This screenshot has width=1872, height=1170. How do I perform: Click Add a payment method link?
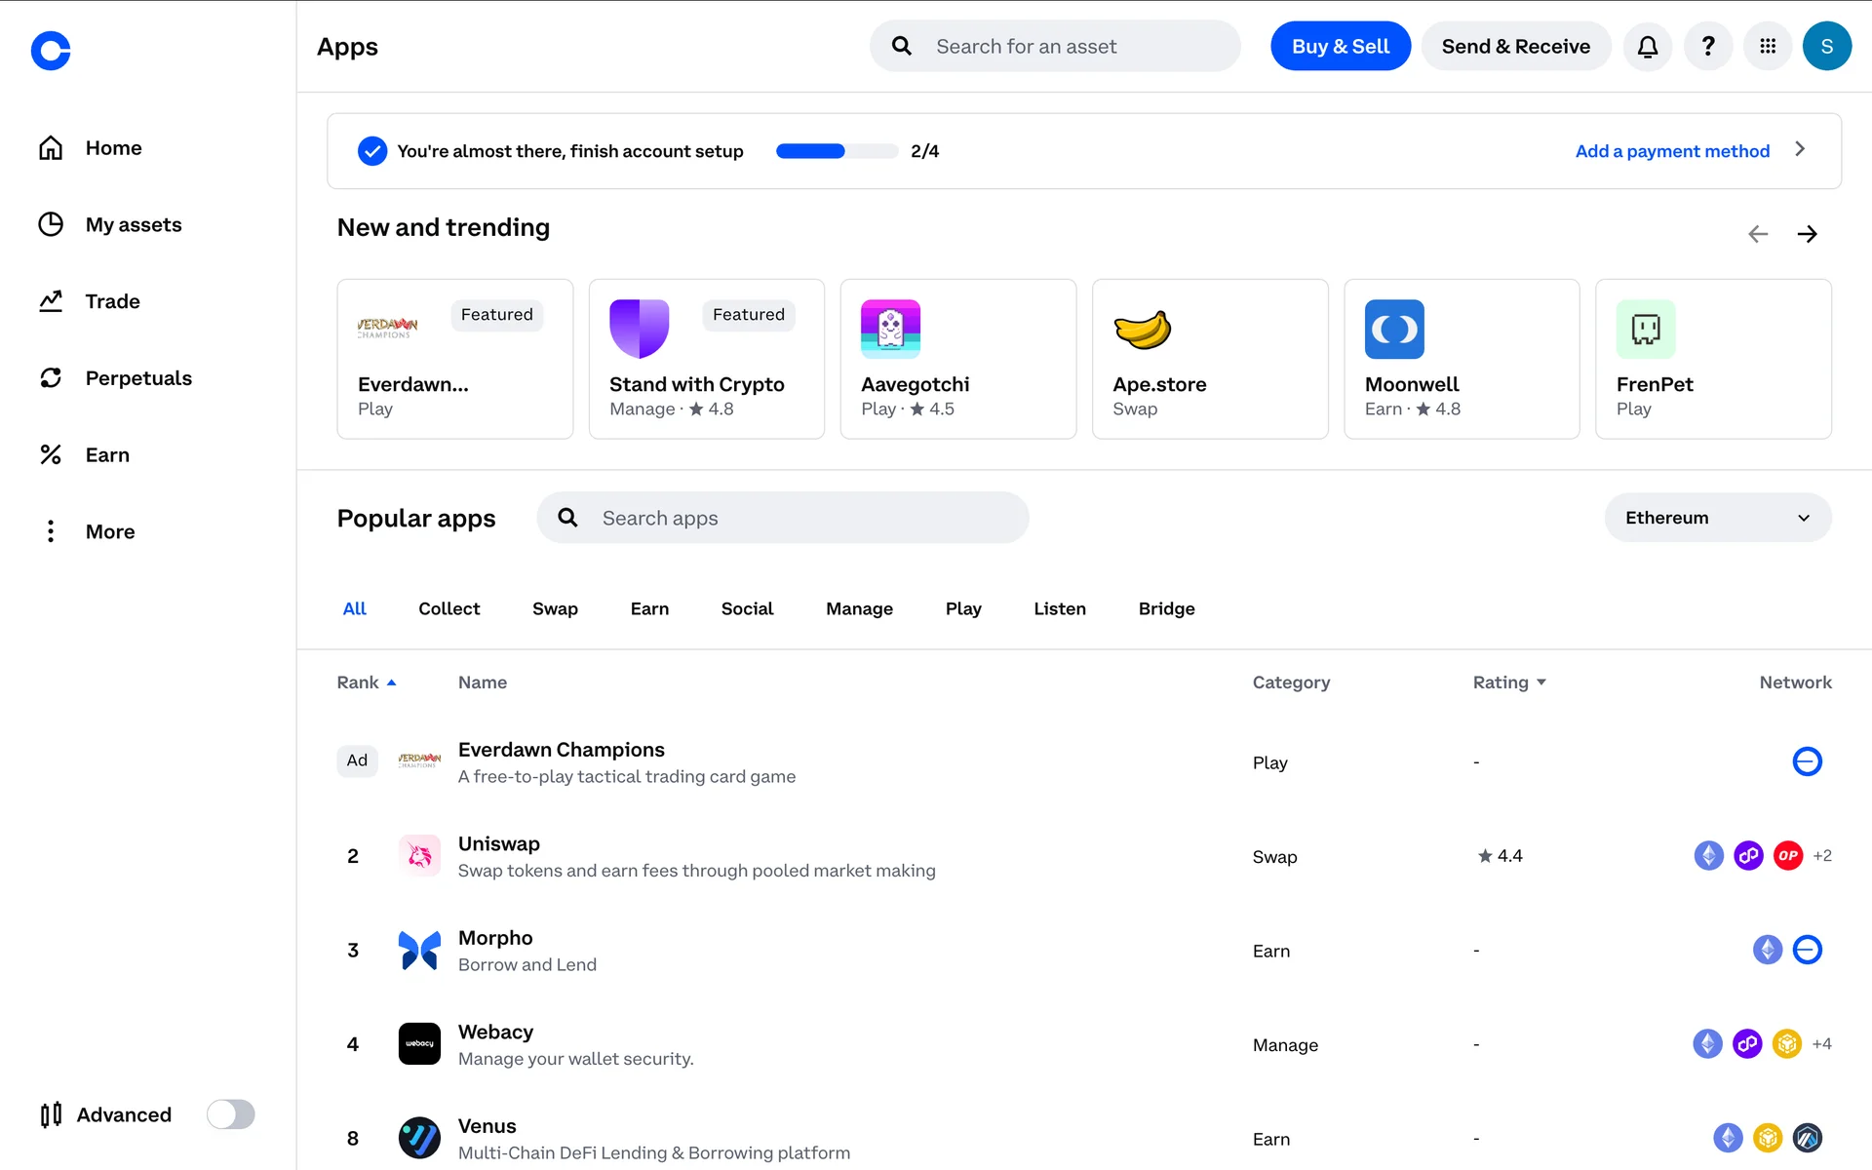click(x=1672, y=151)
